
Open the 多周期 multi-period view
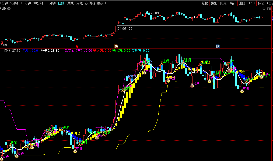(x=90, y=3)
